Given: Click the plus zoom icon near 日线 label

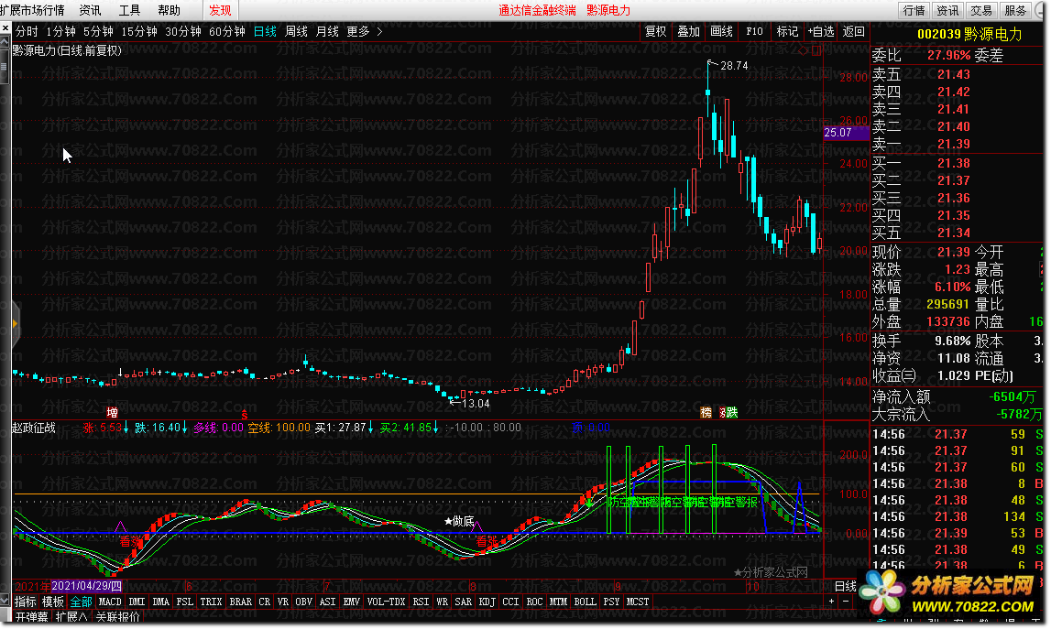Looking at the screenshot, I should (832, 601).
